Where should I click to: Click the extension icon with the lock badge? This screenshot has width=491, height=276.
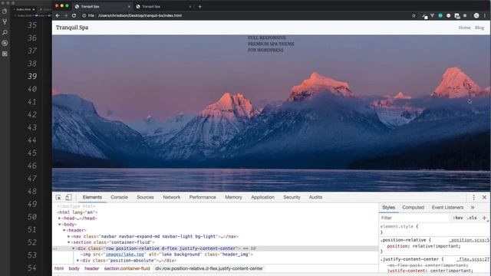pyautogui.click(x=424, y=16)
